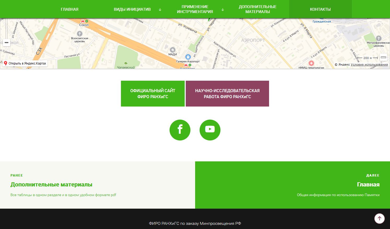Click the red pin in Open in Yandex Maps
Image resolution: width=390 pixels, height=229 pixels.
click(5, 63)
